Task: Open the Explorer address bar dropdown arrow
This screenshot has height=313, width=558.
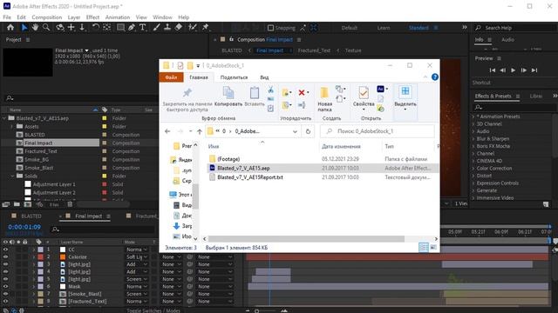Action: click(295, 131)
